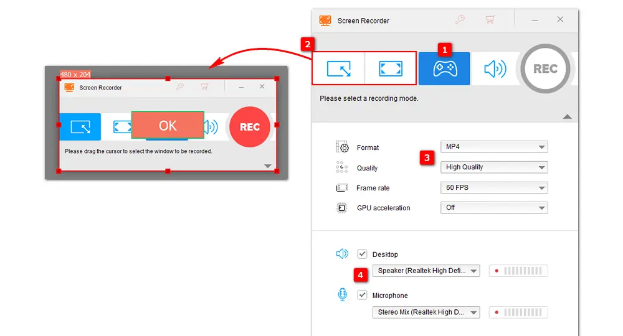Click the Screen Recorder app logo in main window

(325, 21)
